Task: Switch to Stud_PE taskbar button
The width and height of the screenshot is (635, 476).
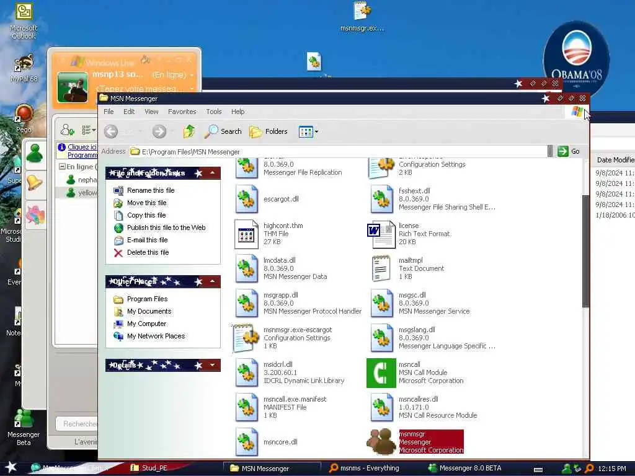Action: click(149, 468)
